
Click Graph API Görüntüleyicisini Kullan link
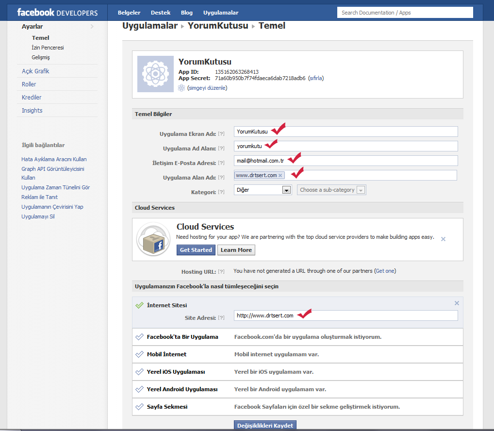click(52, 173)
